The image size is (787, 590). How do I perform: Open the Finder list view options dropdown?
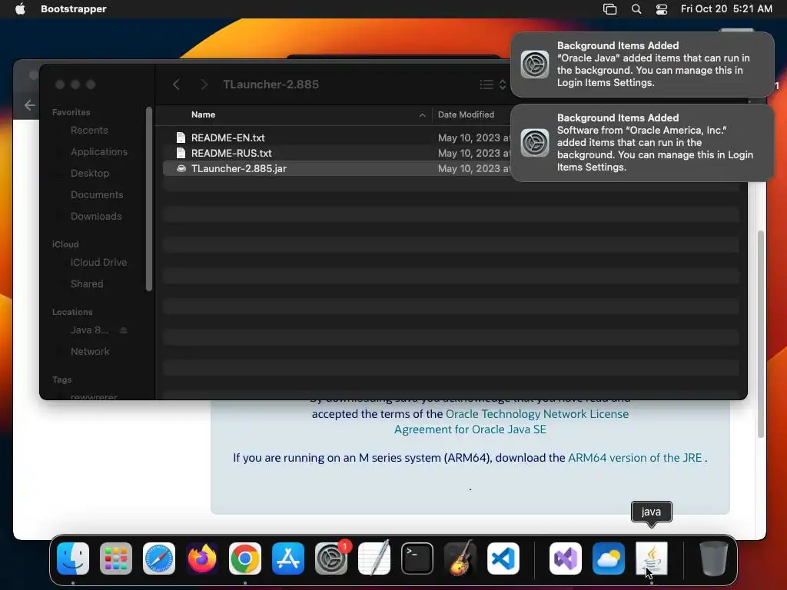(493, 85)
